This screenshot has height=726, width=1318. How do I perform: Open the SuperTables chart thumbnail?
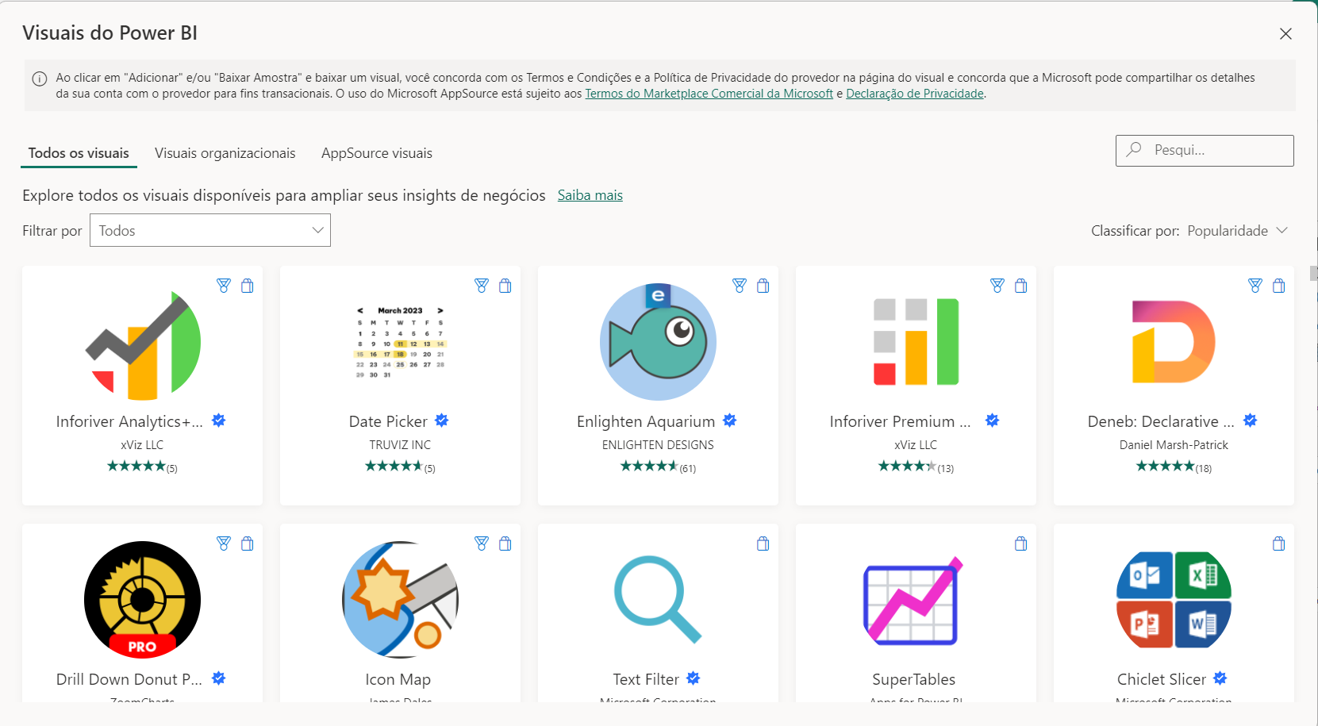pyautogui.click(x=913, y=600)
